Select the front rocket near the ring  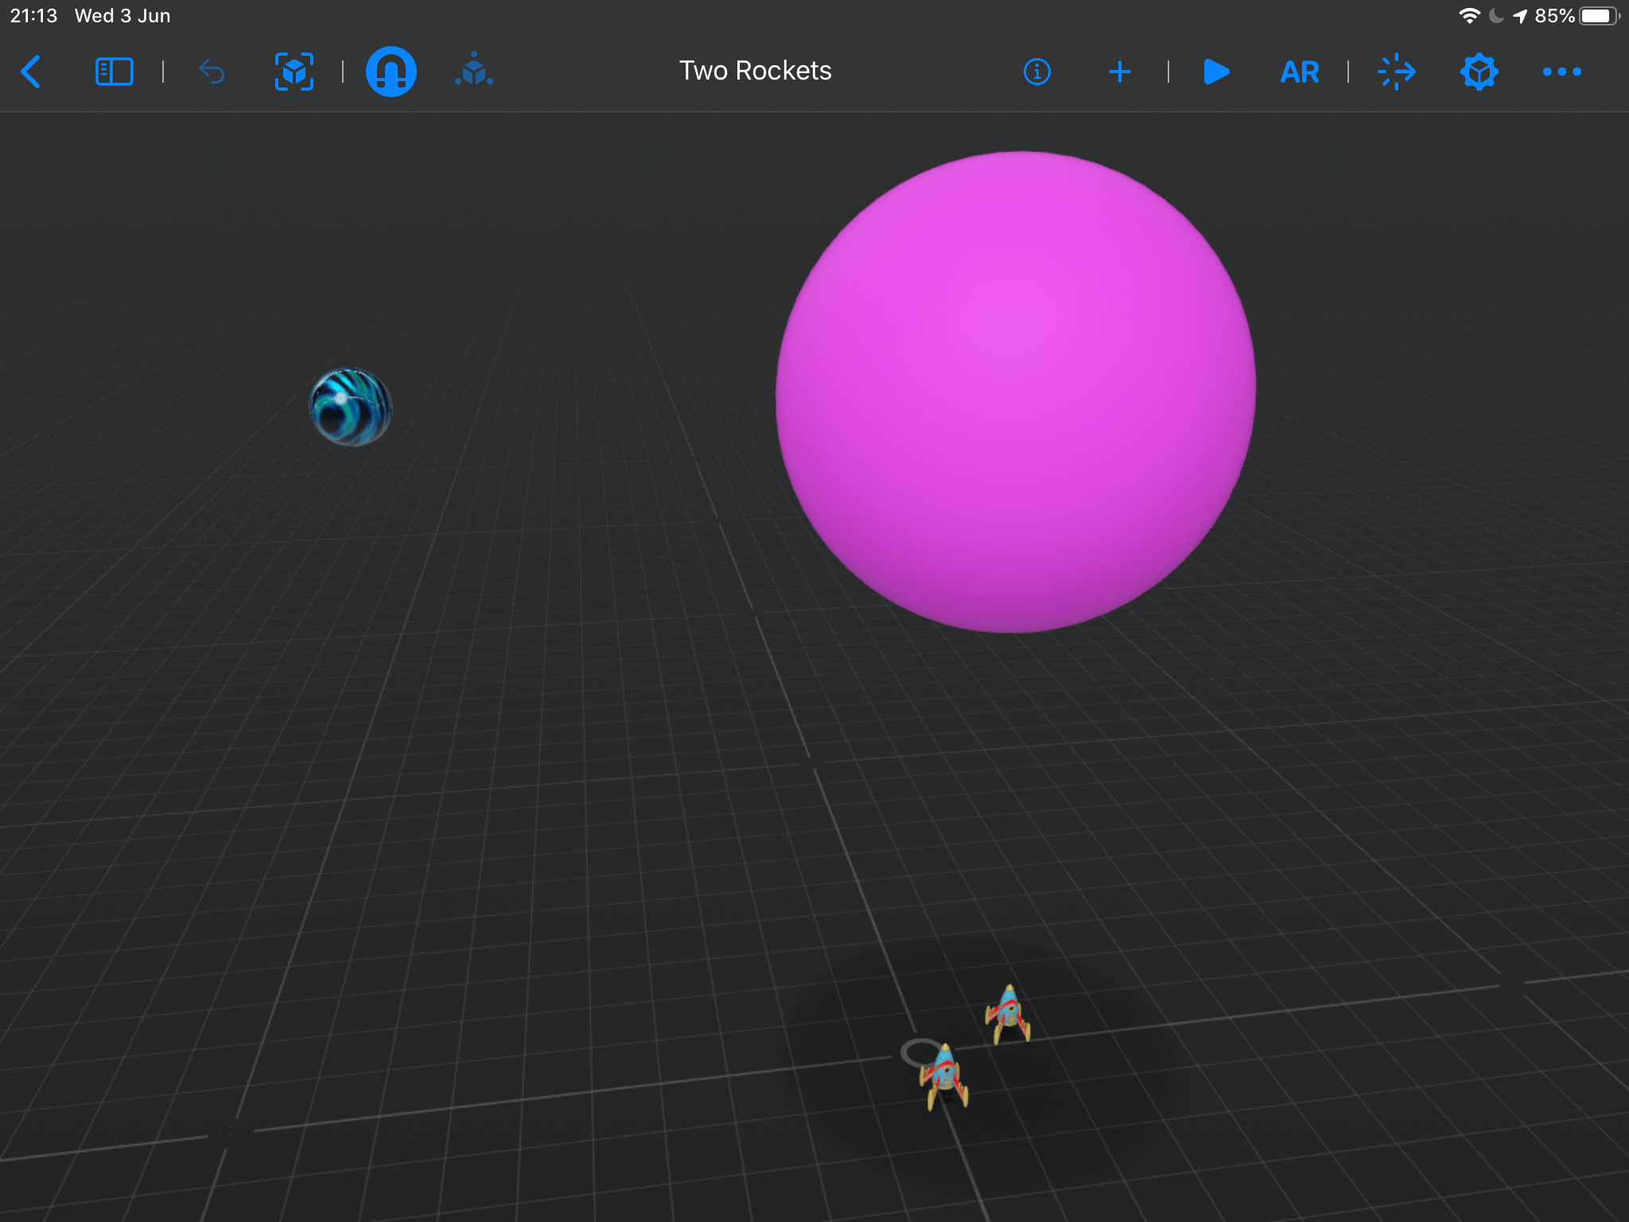coord(944,1076)
